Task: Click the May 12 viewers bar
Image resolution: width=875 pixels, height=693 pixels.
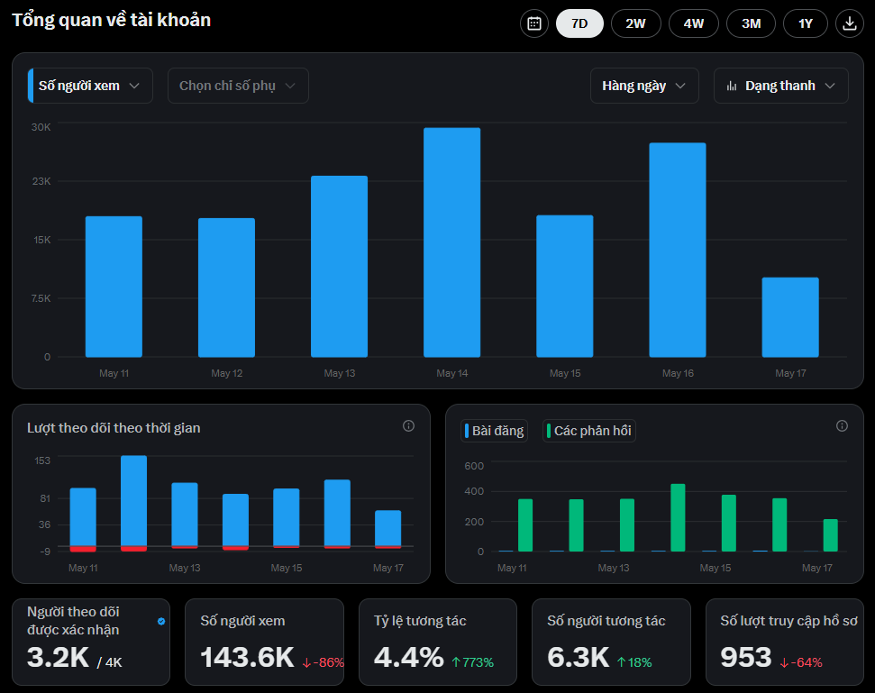Action: click(x=226, y=287)
